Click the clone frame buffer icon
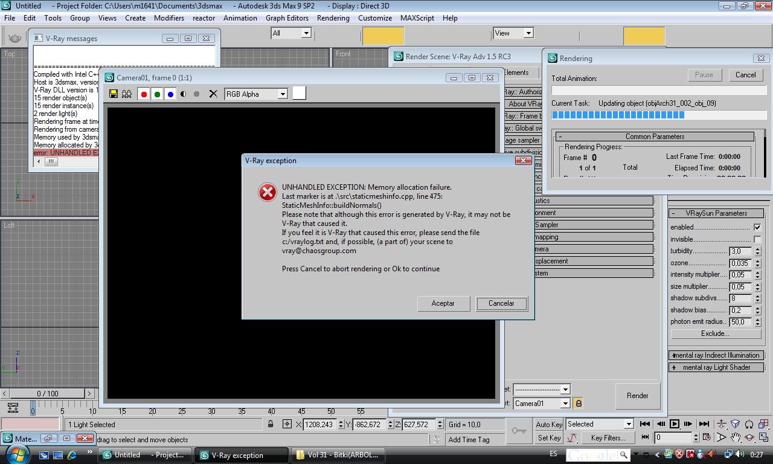This screenshot has width=773, height=464. point(127,94)
